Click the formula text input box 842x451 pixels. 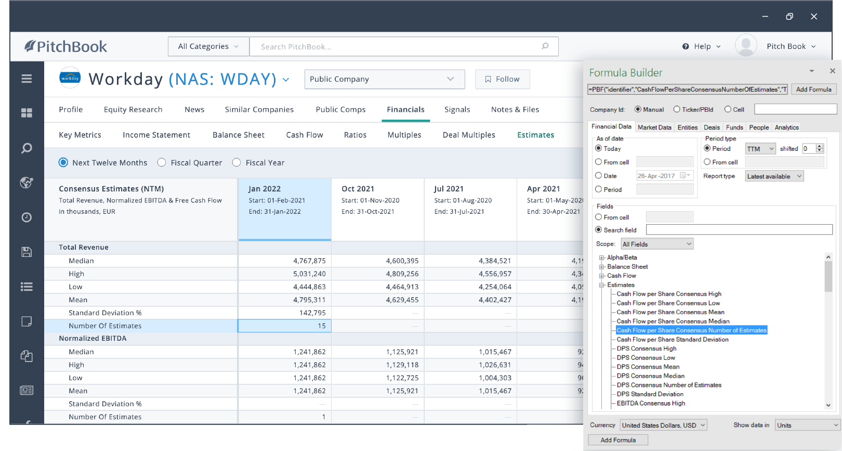pos(688,89)
